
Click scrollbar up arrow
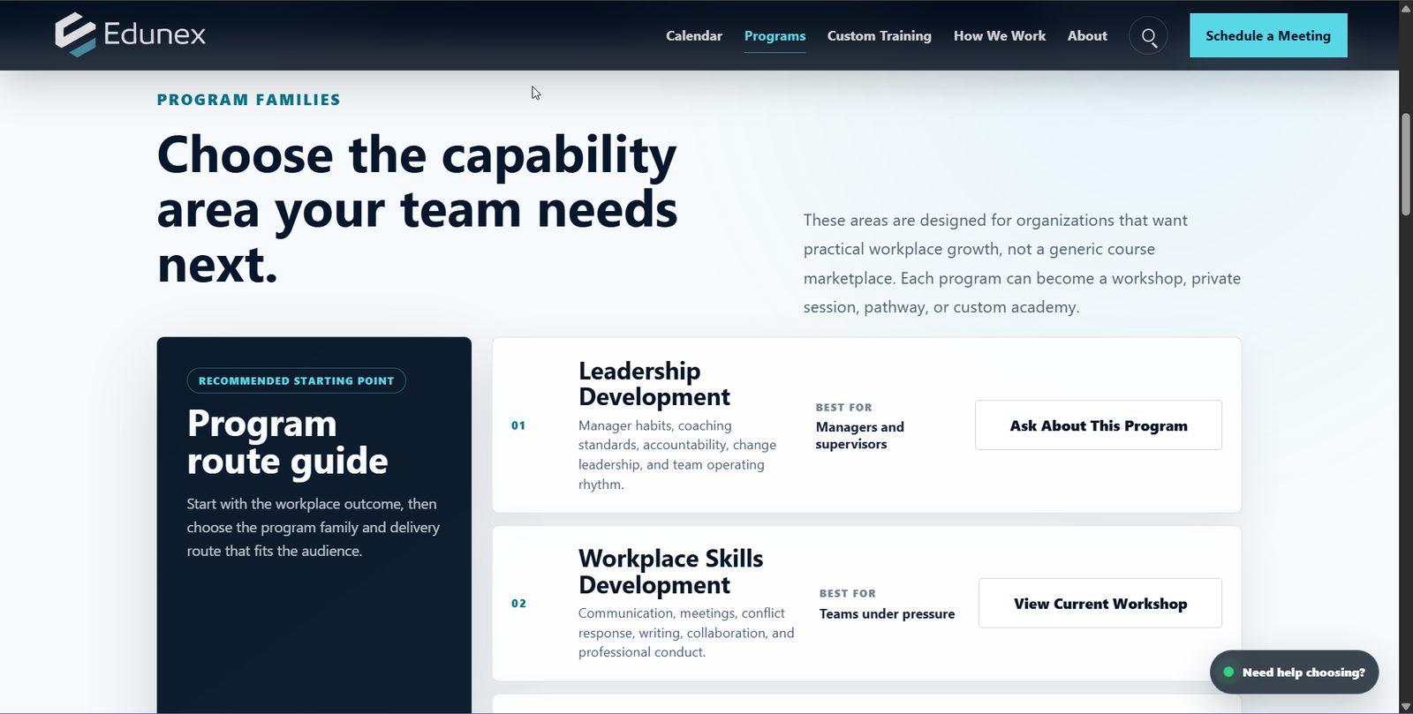[x=1406, y=7]
